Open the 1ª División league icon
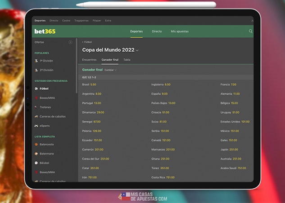The image size is (285, 203). (x=36, y=61)
